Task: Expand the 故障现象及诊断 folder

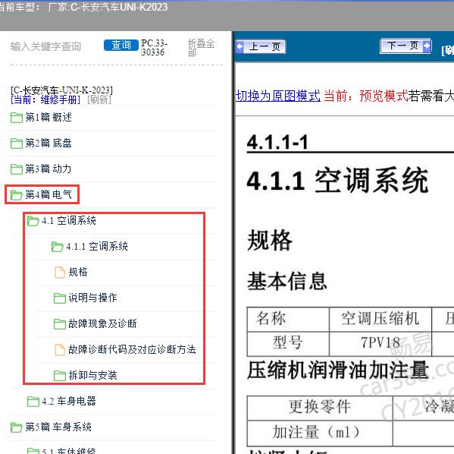Action: (102, 323)
